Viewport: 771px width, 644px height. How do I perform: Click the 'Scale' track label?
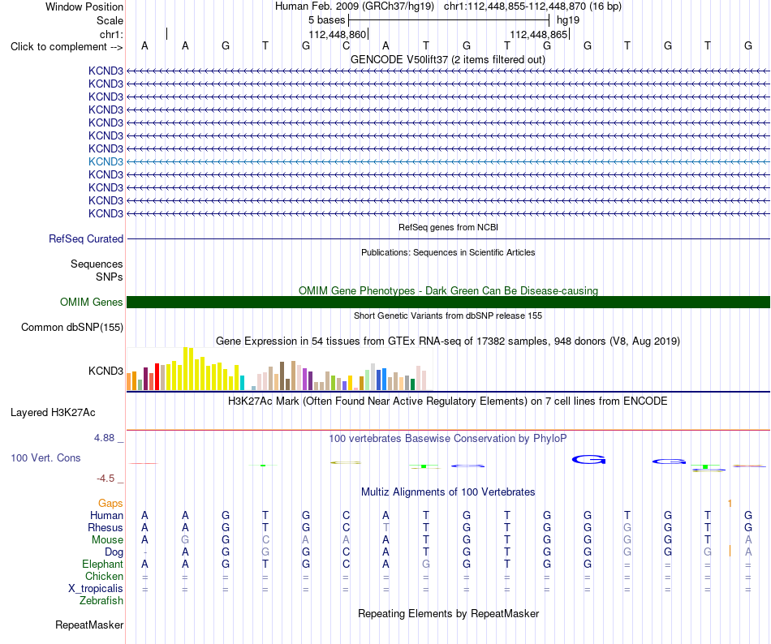point(110,20)
